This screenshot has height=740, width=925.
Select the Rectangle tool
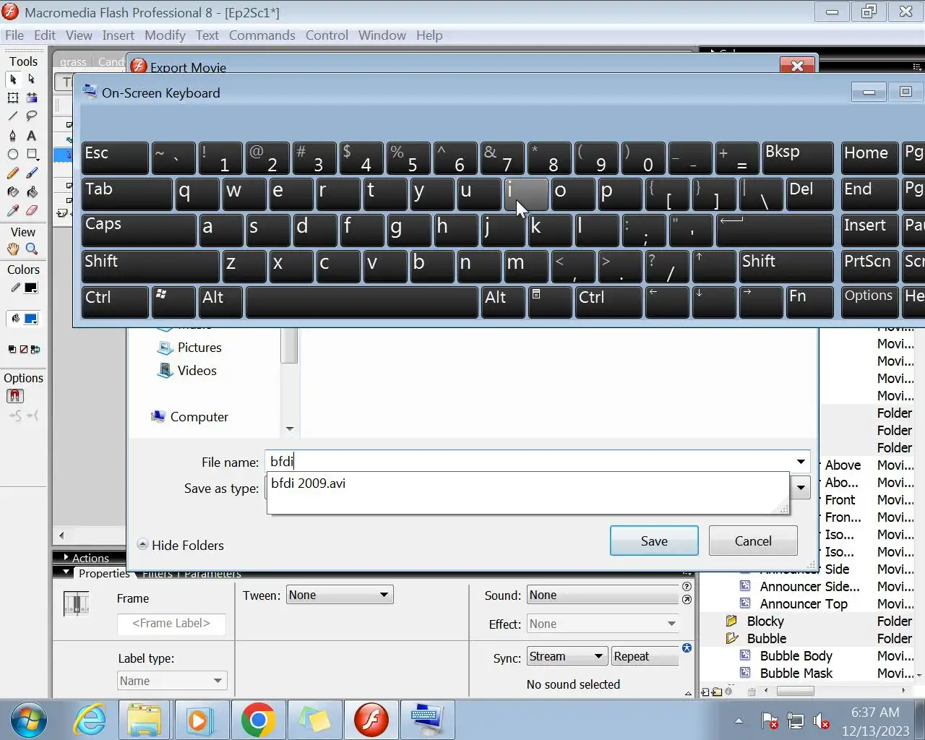(x=31, y=154)
